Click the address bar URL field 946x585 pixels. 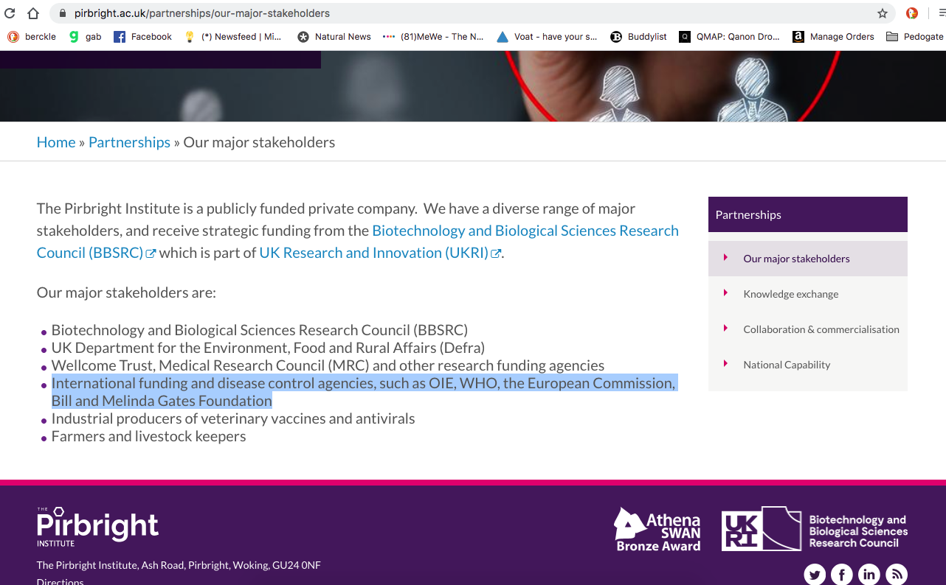[472, 13]
